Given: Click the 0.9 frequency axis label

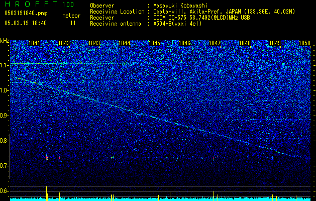Looking at the screenshot, I should (x=4, y=116).
